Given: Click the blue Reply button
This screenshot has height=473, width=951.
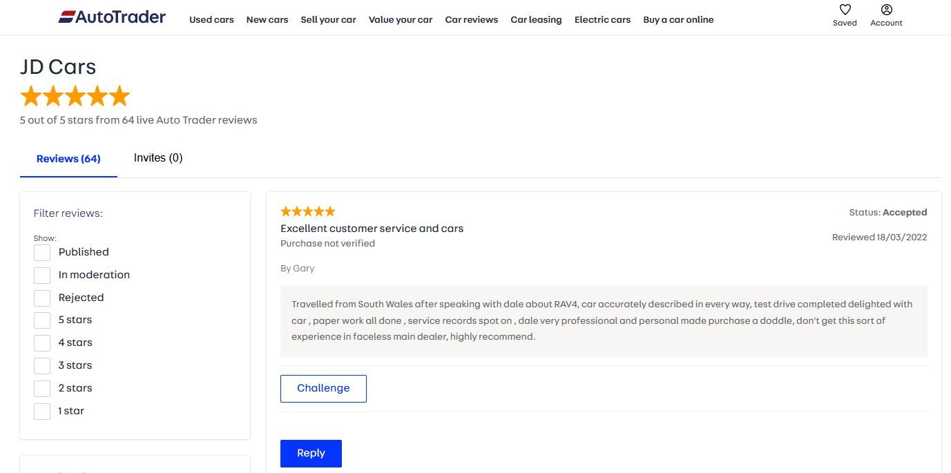Looking at the screenshot, I should pos(311,453).
